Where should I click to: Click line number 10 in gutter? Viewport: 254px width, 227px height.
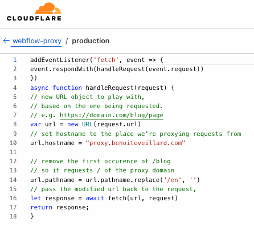pyautogui.click(x=13, y=143)
